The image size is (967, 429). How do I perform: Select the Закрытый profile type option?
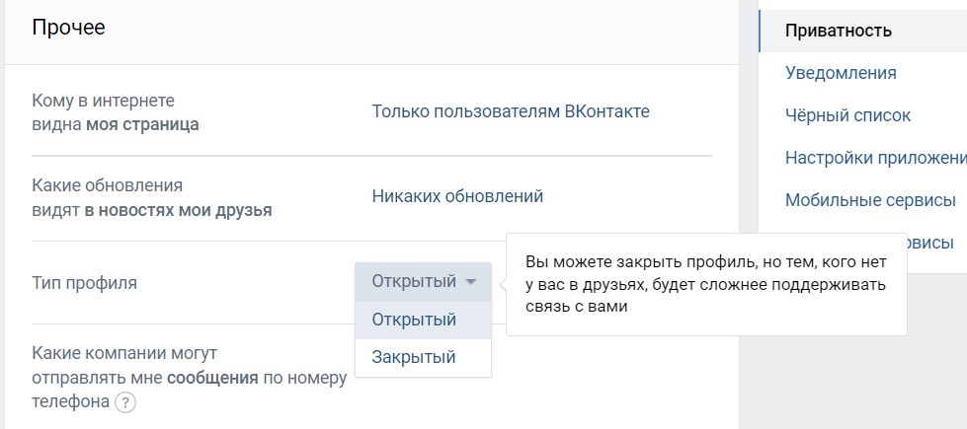413,357
